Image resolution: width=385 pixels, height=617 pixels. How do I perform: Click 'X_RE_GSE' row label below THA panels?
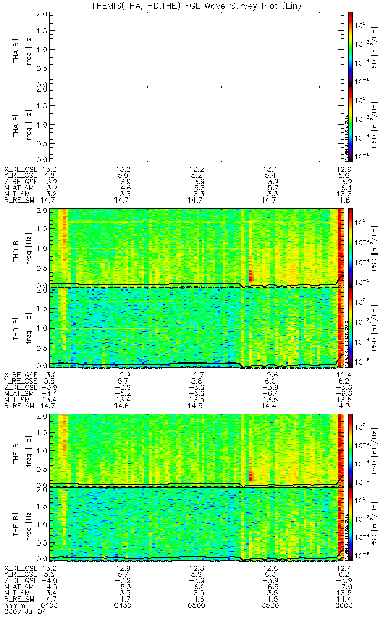[21, 169]
